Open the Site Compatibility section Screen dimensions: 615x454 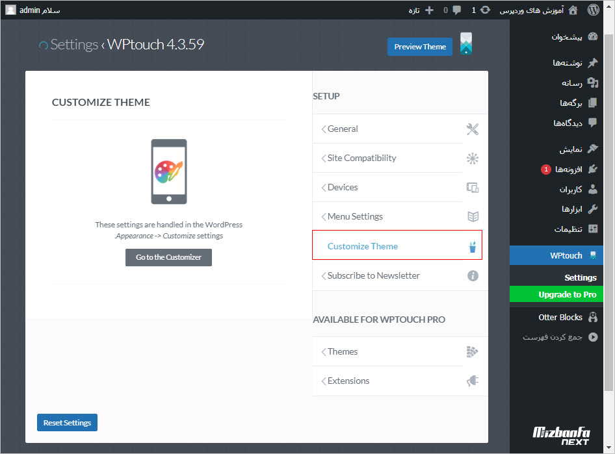[x=400, y=158]
